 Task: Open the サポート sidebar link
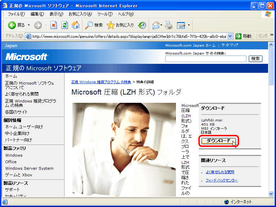[x=12, y=189]
